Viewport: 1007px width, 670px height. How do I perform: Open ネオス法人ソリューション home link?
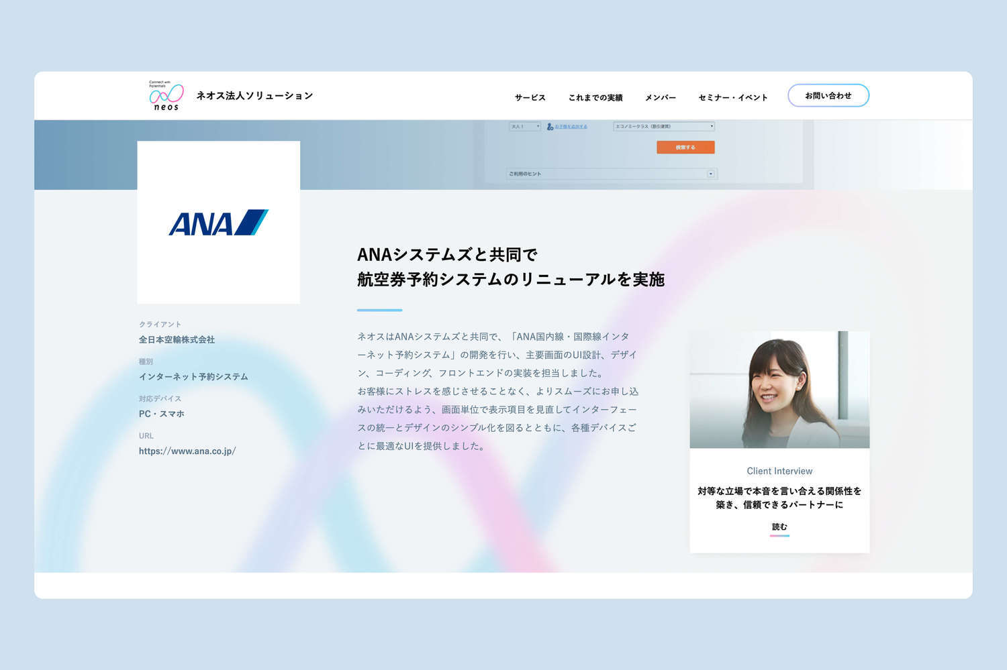coord(254,96)
